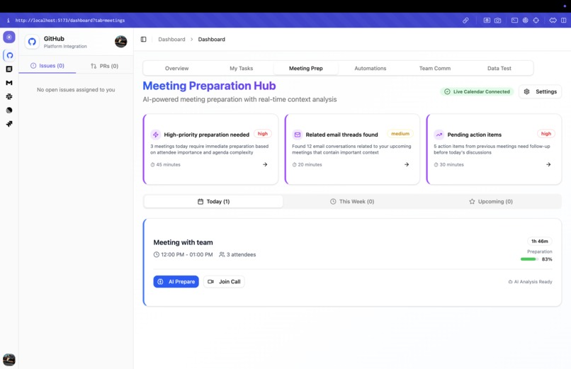The height and width of the screenshot is (369, 571).
Task: Click the envelope icon on the Related email card
Action: (297, 135)
